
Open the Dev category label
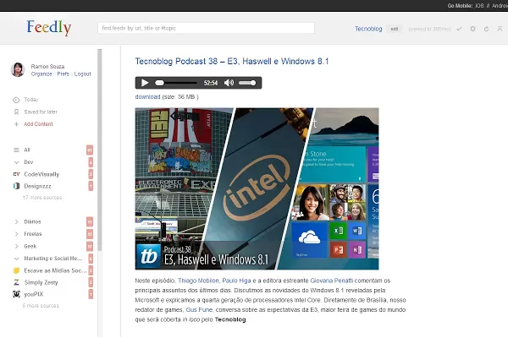click(29, 162)
